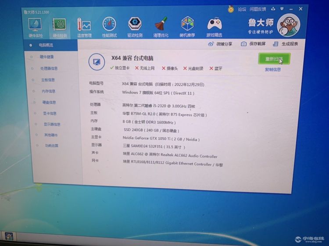Image resolution: width=329 pixels, height=246 pixels.
Task: Click the 独立显卡 checkmark indicator
Action: coord(120,68)
